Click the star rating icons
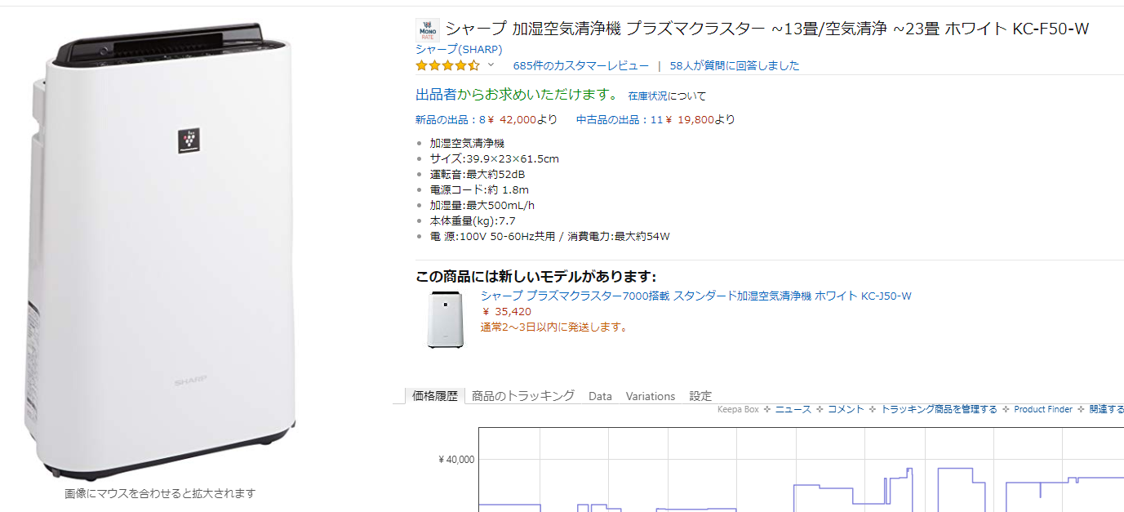The height and width of the screenshot is (512, 1124). (x=447, y=65)
